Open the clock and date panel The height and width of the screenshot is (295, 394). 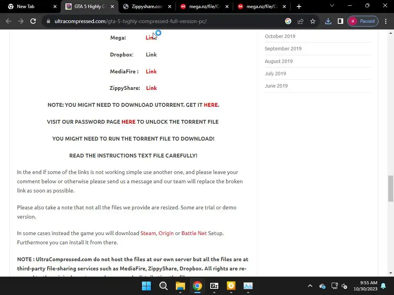coord(366,286)
